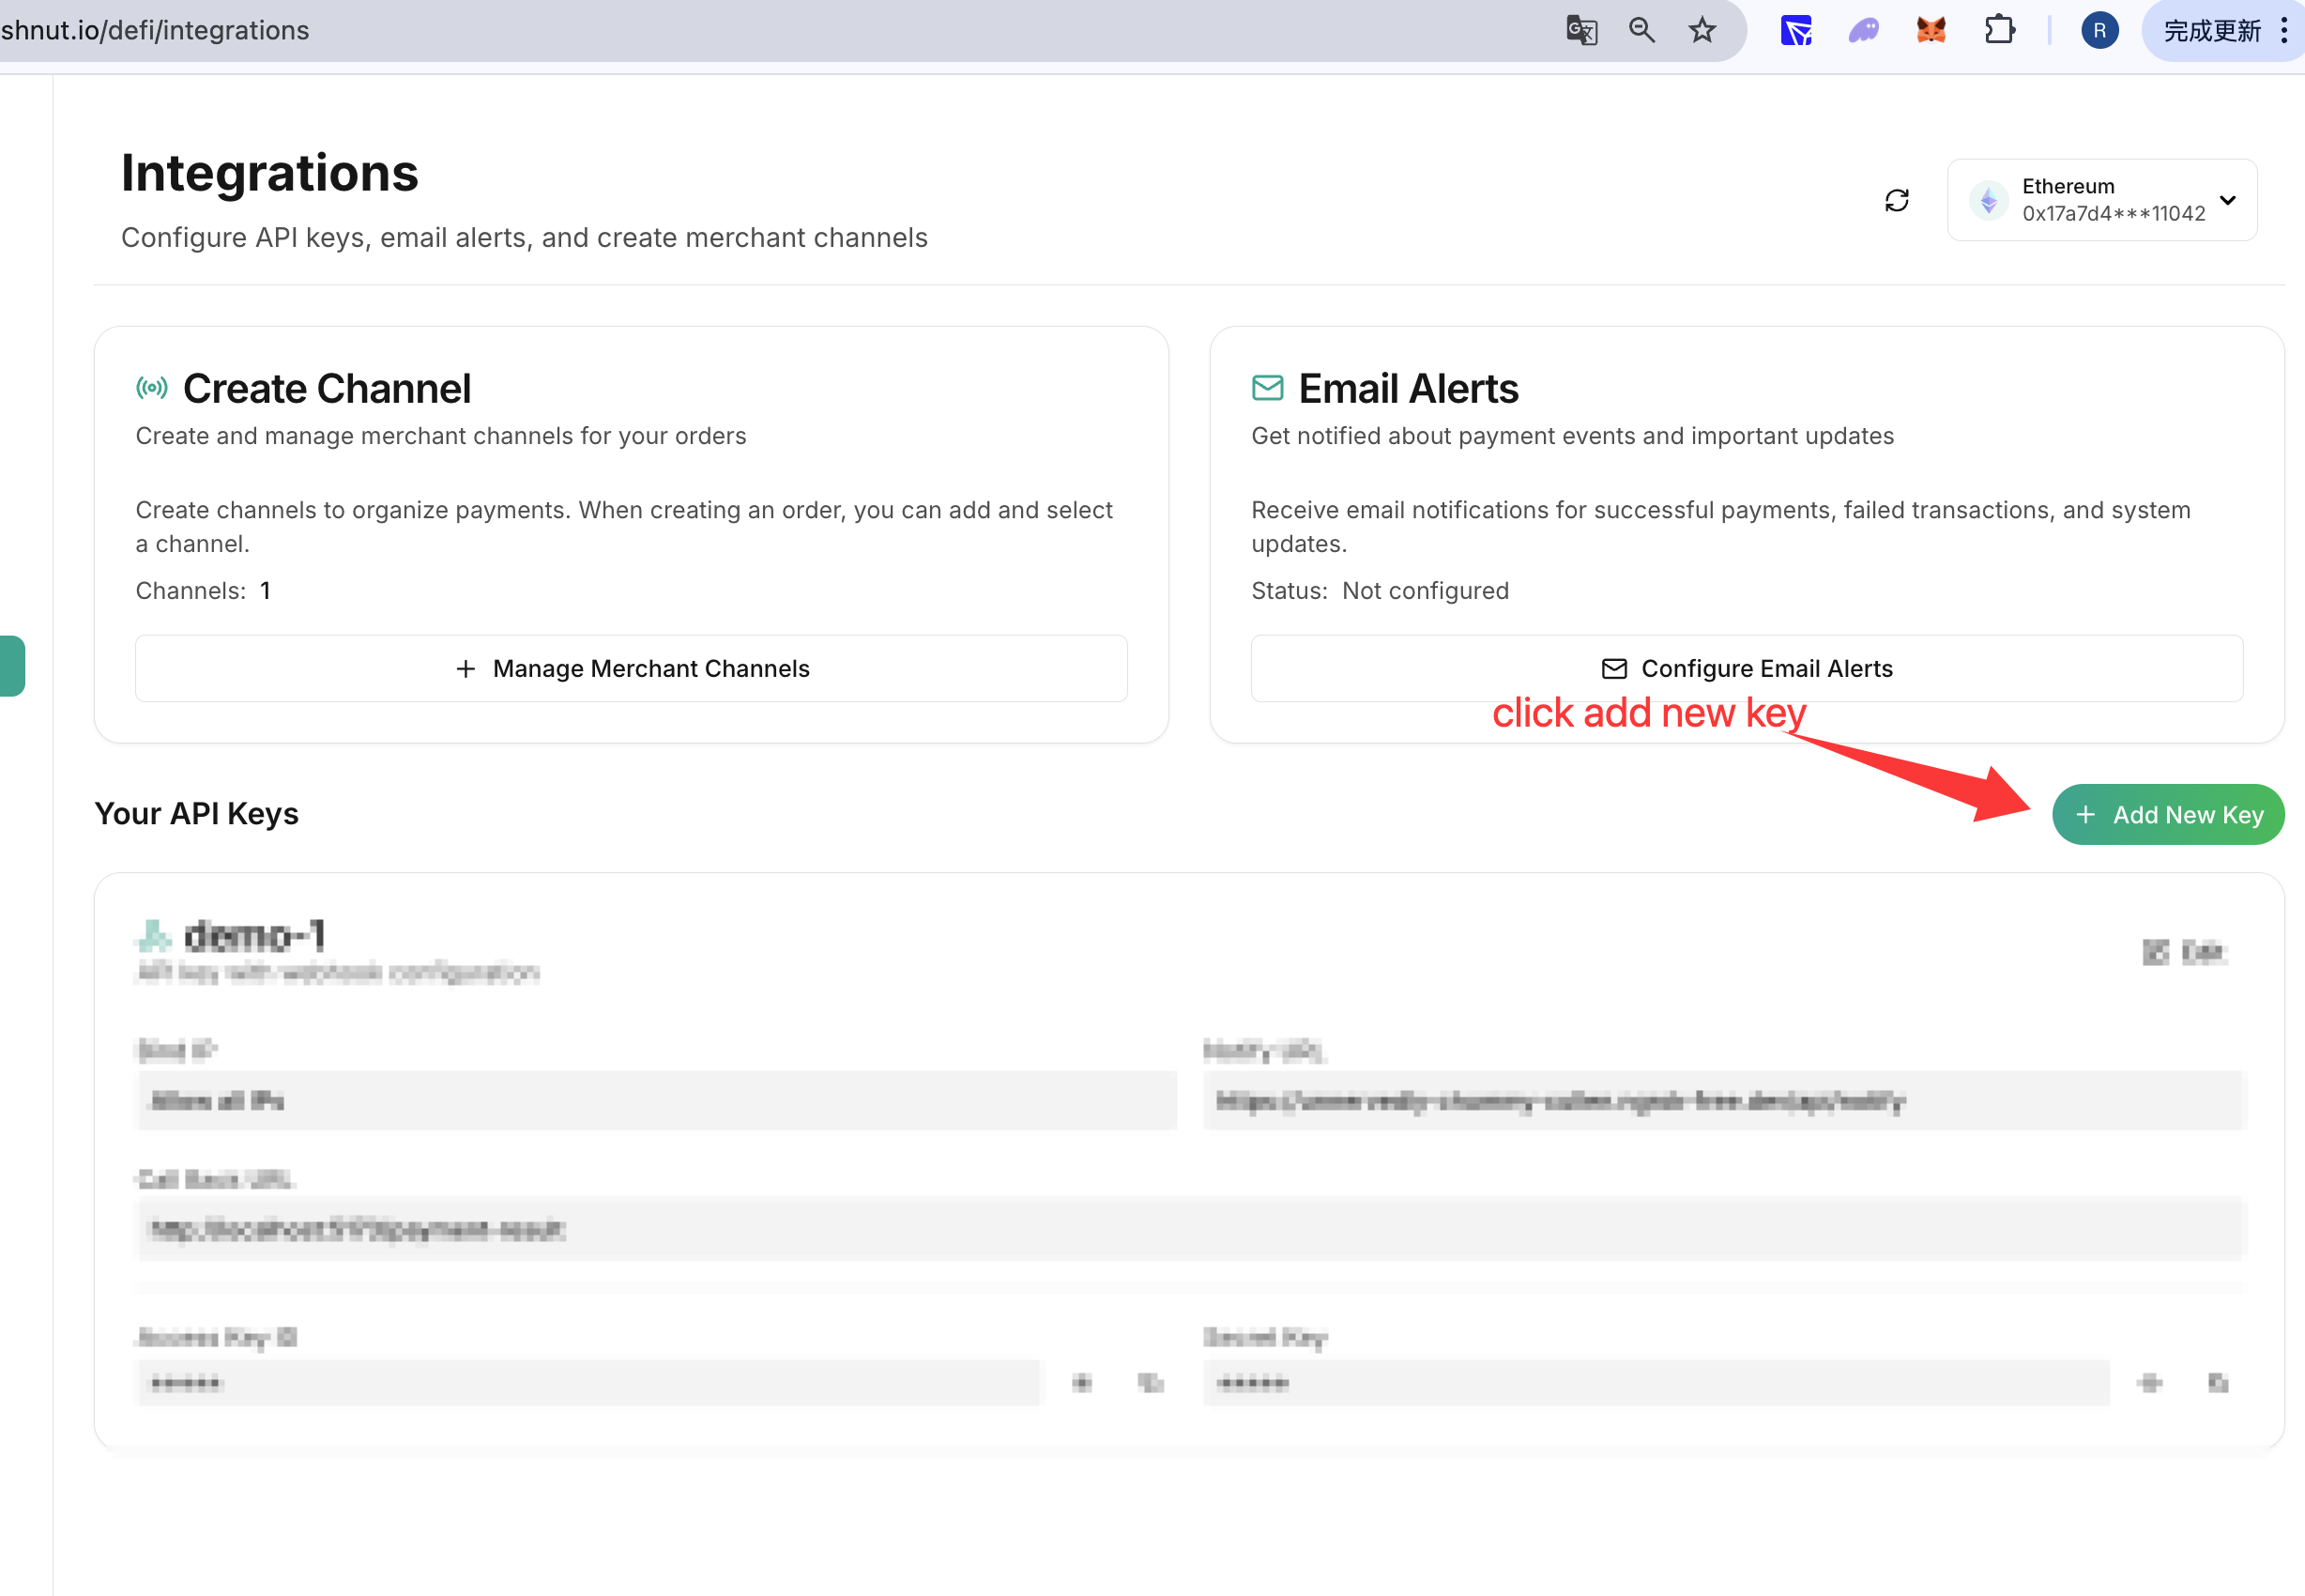Viewport: 2305px width, 1596px height.
Task: Open the blue cursor extension icon
Action: 1796,31
